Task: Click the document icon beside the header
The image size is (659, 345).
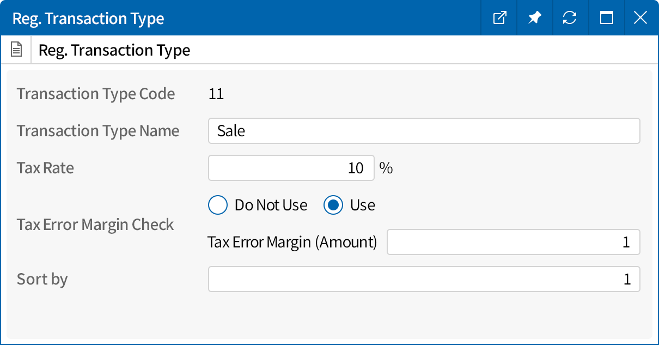Action: pos(17,50)
